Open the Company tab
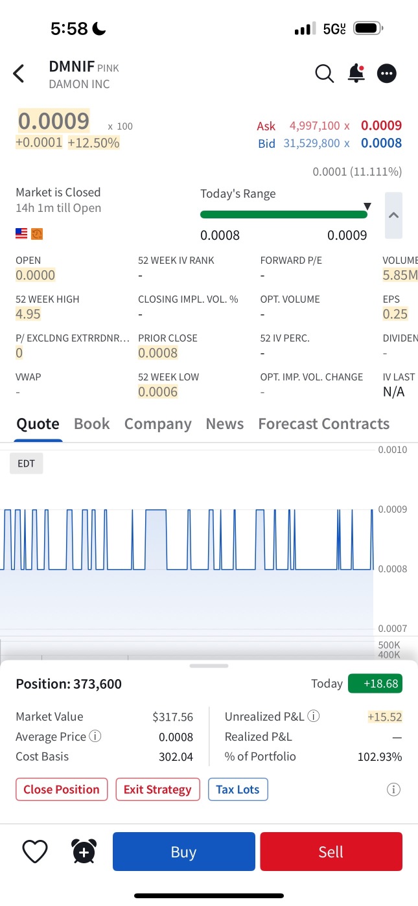This screenshot has height=906, width=418. point(158,424)
